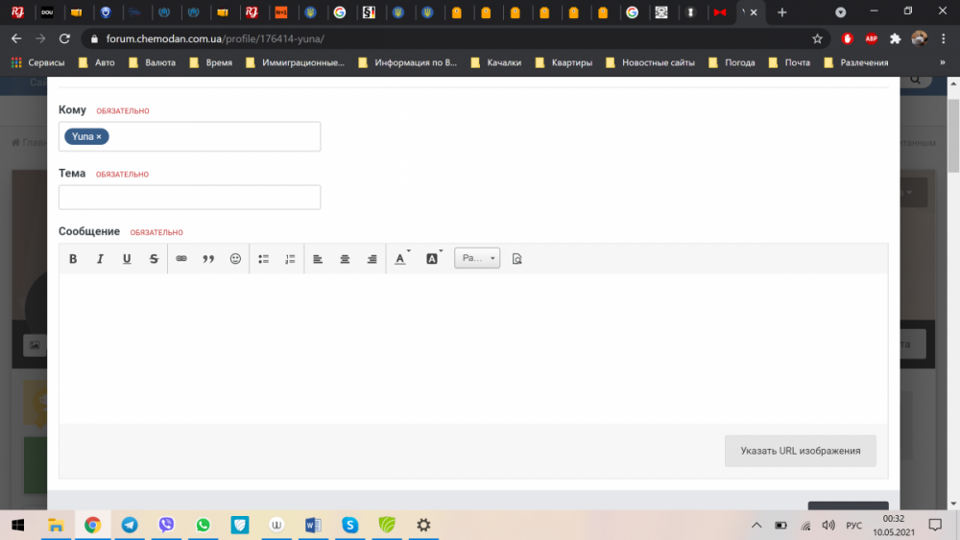Apply strikethrough to text
This screenshot has width=960, height=540.
[154, 259]
